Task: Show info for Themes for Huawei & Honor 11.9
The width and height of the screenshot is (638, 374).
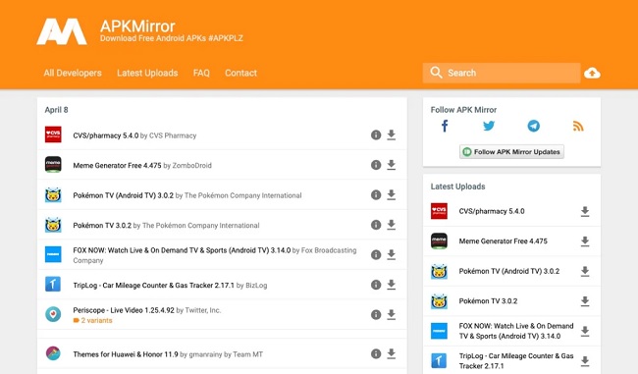Action: 376,354
